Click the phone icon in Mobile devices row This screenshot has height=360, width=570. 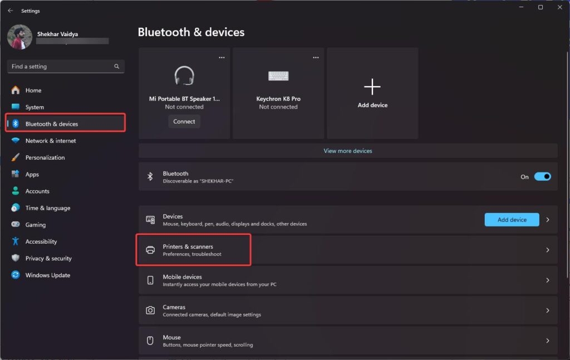[150, 280]
